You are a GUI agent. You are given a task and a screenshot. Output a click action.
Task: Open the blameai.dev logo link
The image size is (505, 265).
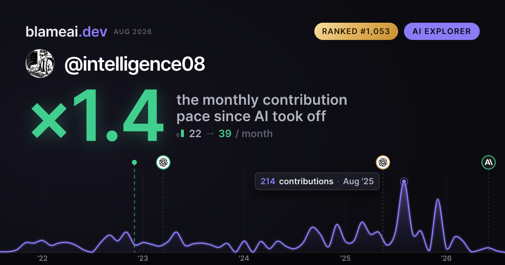(66, 32)
